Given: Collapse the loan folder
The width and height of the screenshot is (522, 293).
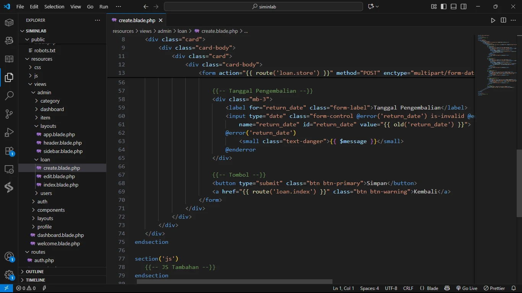Looking at the screenshot, I should point(45,159).
